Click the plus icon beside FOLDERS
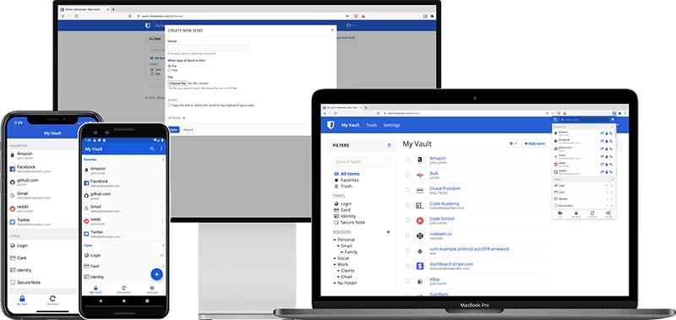The image size is (676, 320). (388, 232)
